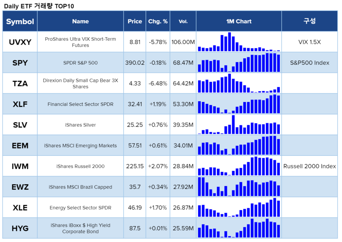Open the IWM 1M bar chart
Image resolution: width=342 pixels, height=242 pixels.
click(239, 166)
